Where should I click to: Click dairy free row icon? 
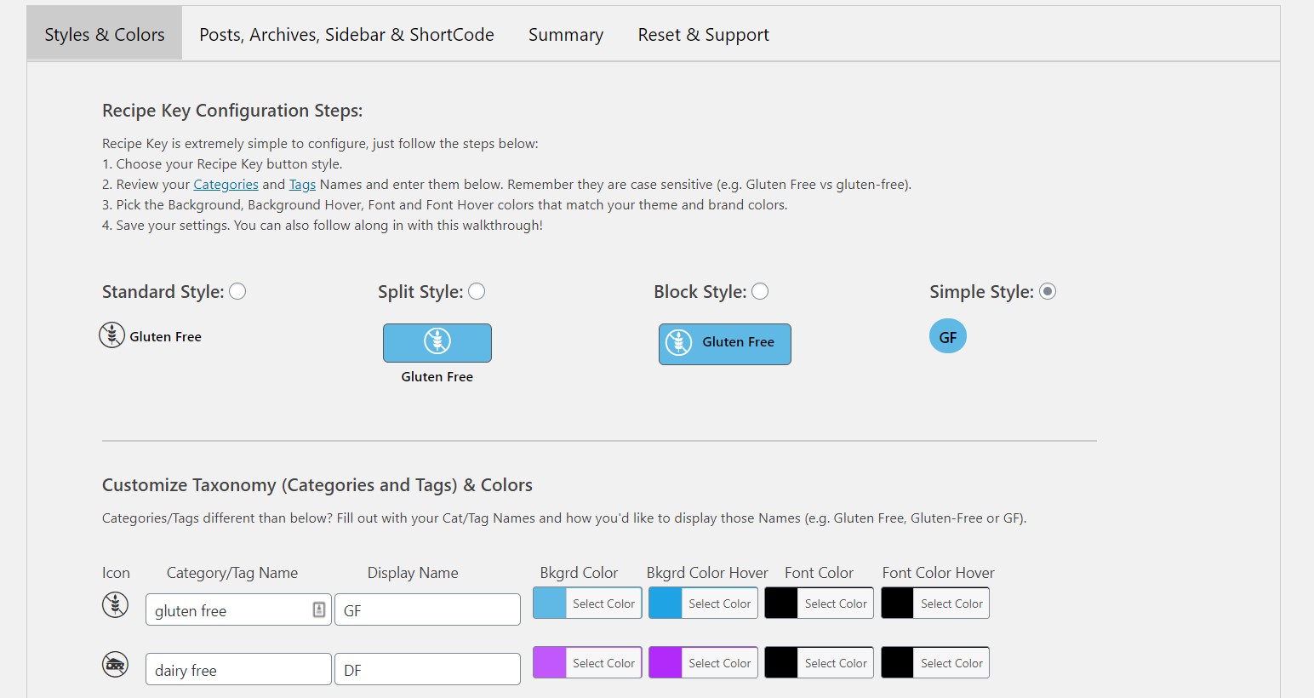[115, 664]
